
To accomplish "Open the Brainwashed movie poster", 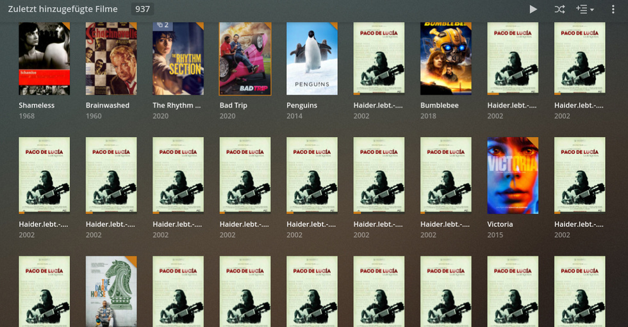I will click(x=112, y=58).
